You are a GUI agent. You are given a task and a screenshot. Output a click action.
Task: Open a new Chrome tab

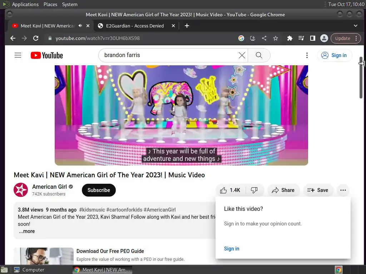point(187,26)
